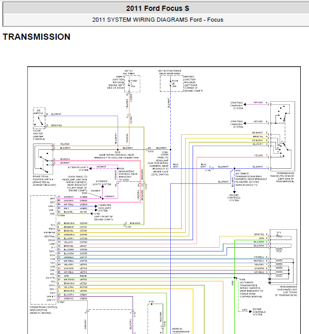Click the BATTERY JUNCTION BOX (BJB) label

tap(193, 84)
